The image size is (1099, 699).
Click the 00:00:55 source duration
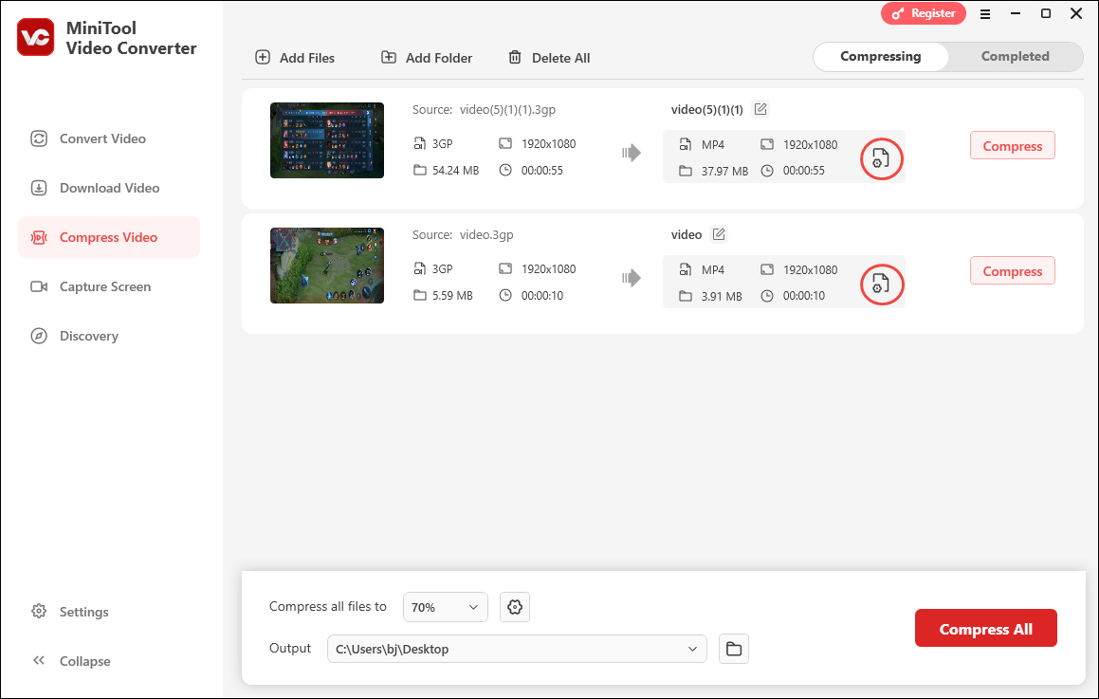click(x=541, y=171)
